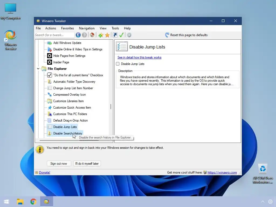Click the Customize Quick Access star icon

[x=50, y=108]
